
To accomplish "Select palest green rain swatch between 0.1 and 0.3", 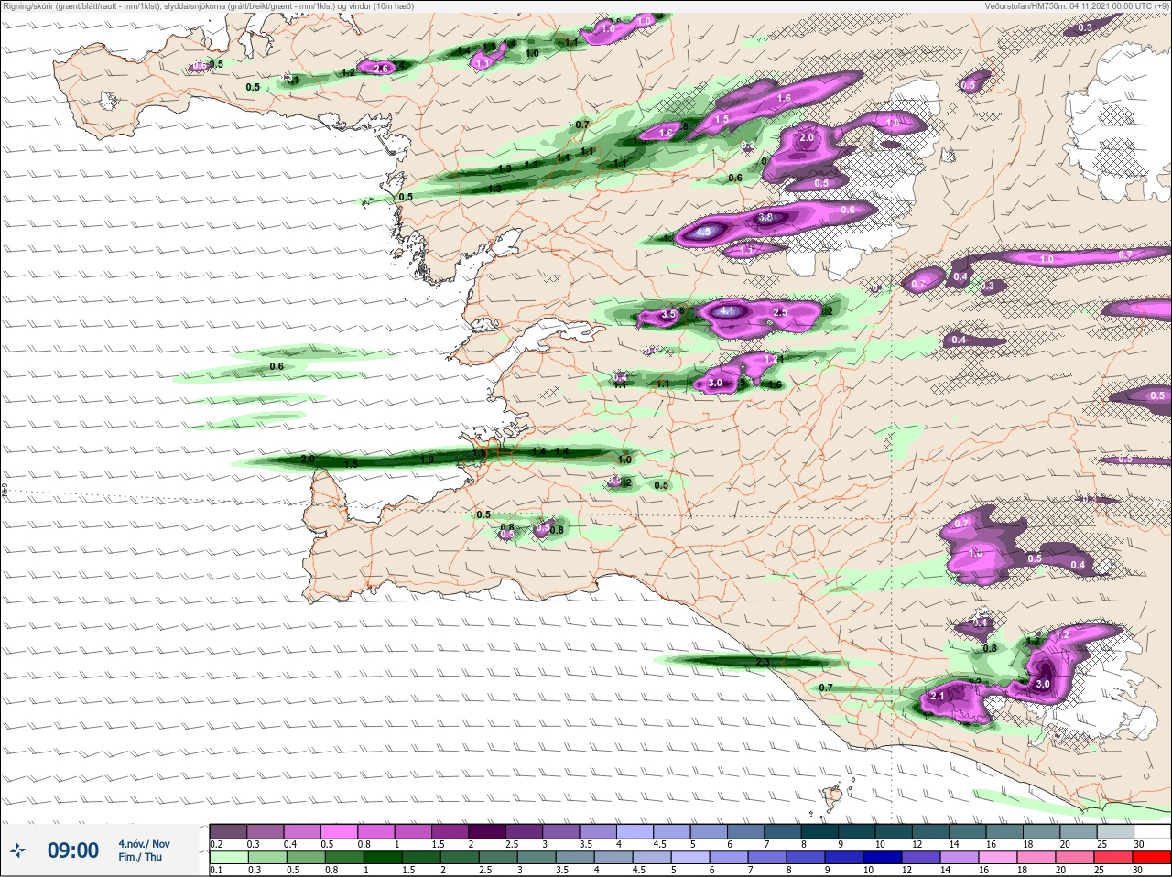I will 228,858.
